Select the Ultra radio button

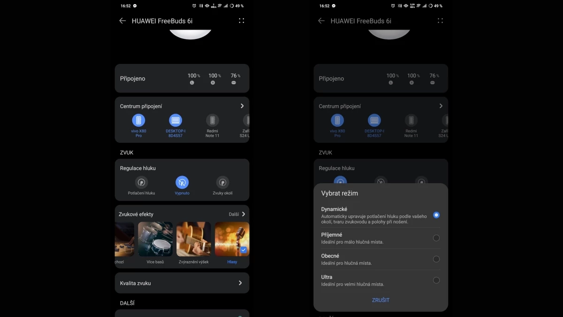click(x=436, y=280)
